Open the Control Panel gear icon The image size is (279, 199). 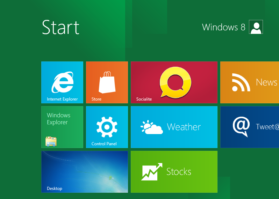(107, 127)
